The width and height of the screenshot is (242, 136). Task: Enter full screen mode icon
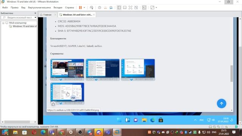[130, 8]
